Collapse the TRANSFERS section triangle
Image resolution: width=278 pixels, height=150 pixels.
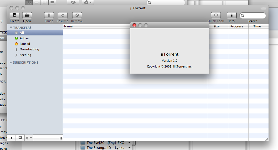pyautogui.click(x=11, y=28)
